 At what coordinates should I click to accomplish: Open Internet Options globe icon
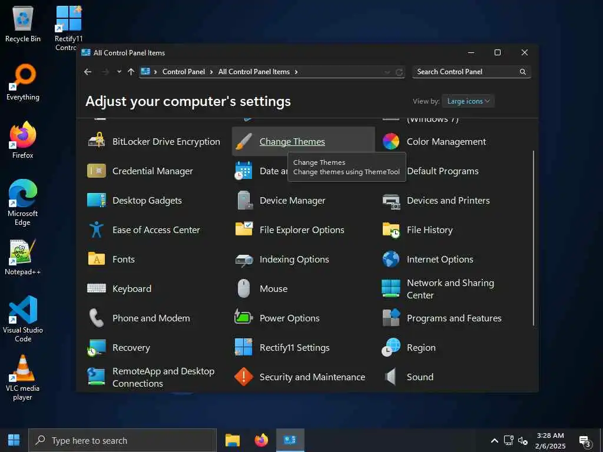391,259
